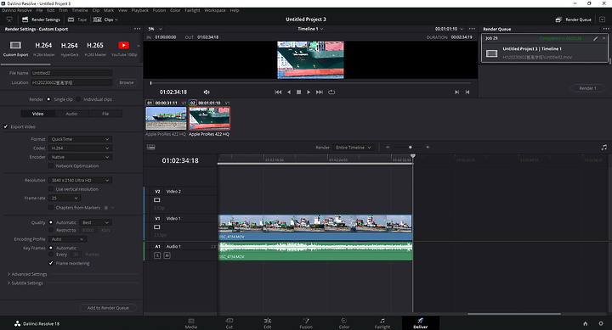Open the Format dropdown
Viewport: 612px width, 330px height.
[80, 139]
